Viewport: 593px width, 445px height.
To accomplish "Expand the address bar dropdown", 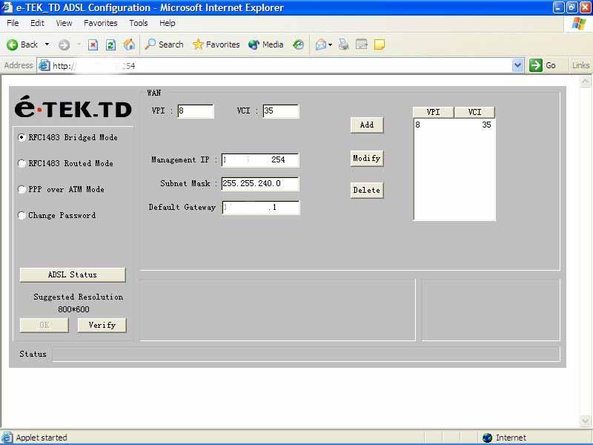I will click(x=517, y=65).
